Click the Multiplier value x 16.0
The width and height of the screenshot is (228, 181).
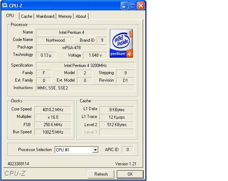(53, 117)
